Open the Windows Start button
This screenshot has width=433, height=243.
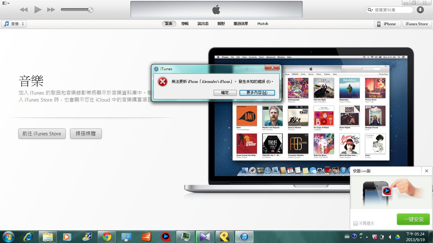click(9, 237)
